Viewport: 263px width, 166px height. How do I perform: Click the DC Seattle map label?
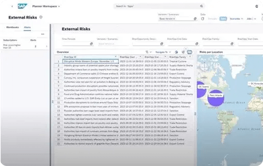pos(204,87)
